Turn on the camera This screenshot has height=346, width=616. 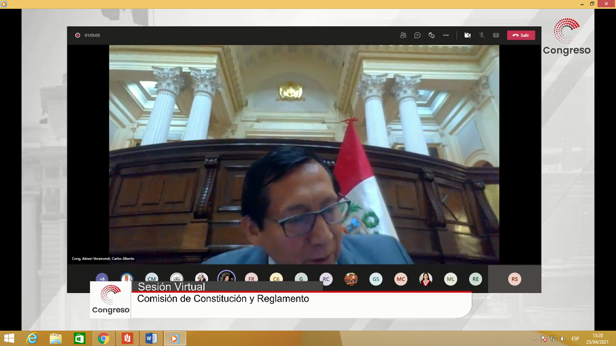pyautogui.click(x=467, y=35)
